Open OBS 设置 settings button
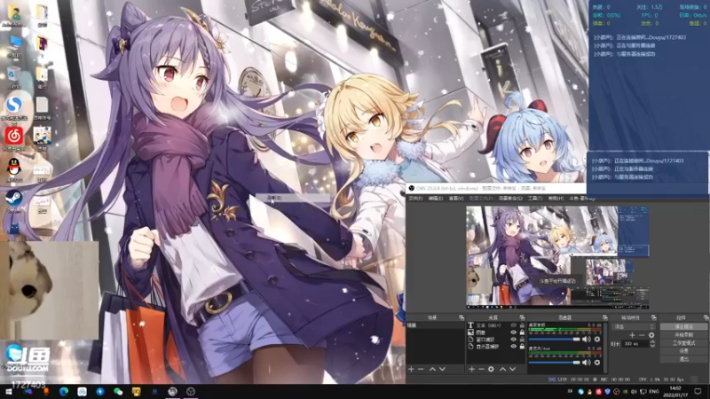This screenshot has height=399, width=710. point(683,351)
